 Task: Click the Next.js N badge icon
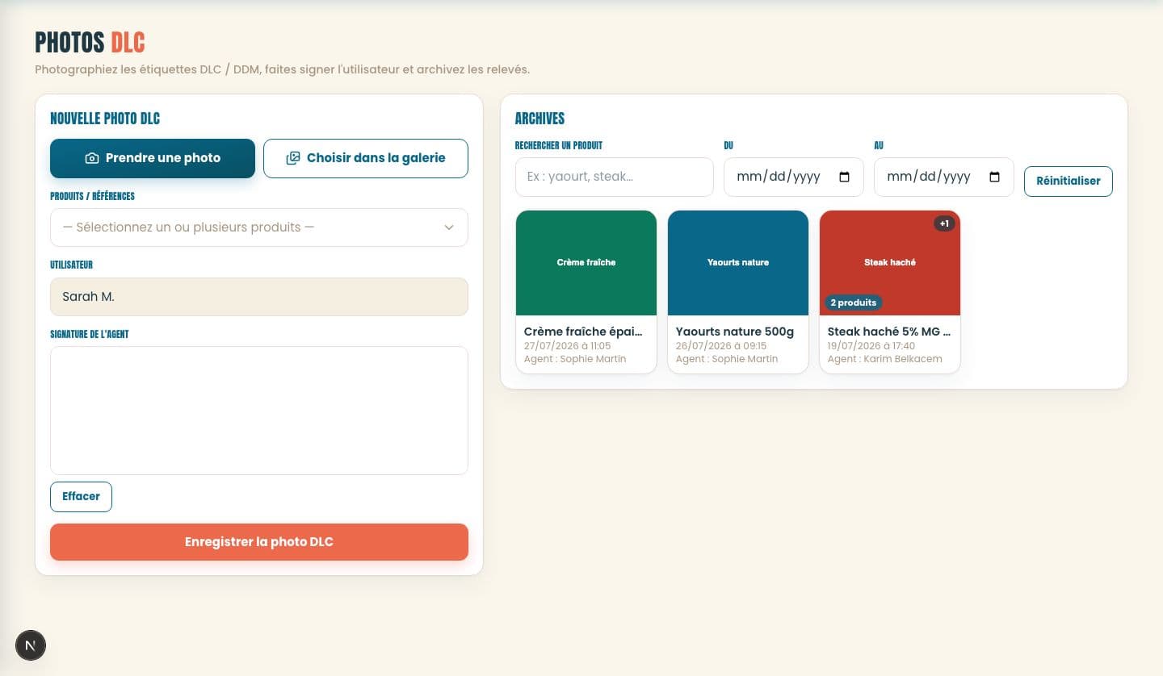tap(31, 645)
